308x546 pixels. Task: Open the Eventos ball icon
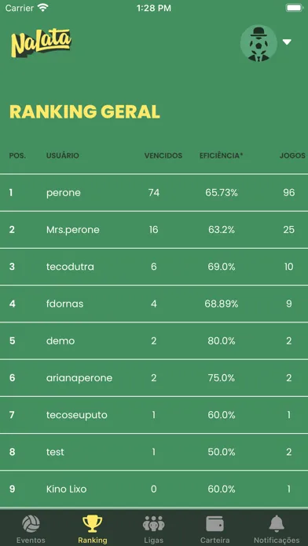pyautogui.click(x=31, y=524)
